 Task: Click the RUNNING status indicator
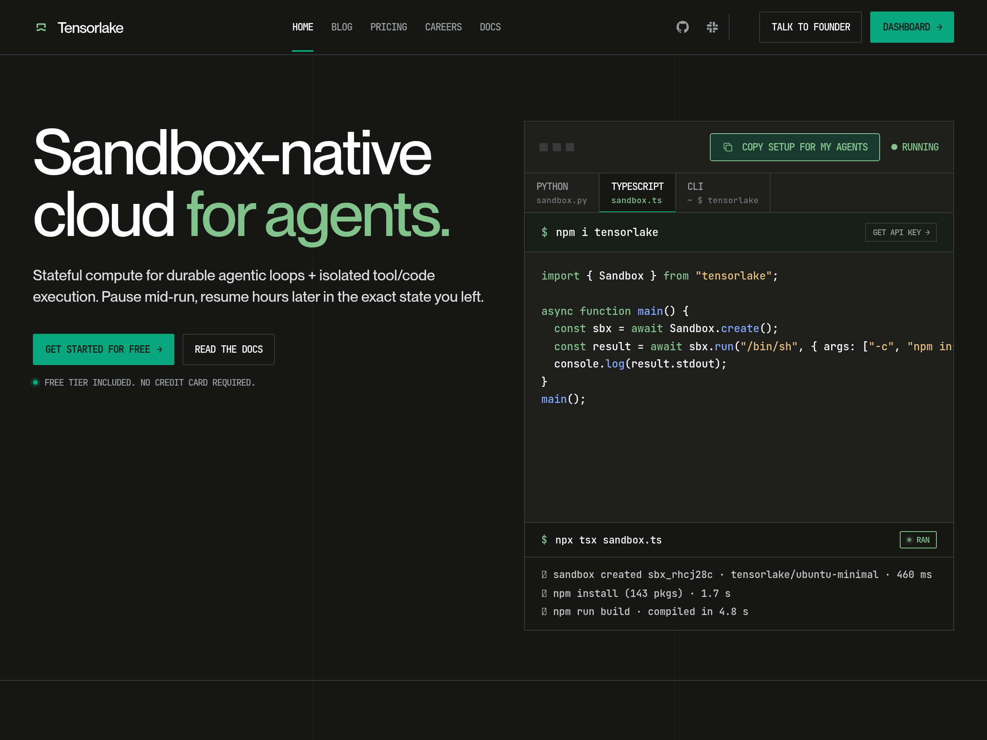[x=915, y=147]
